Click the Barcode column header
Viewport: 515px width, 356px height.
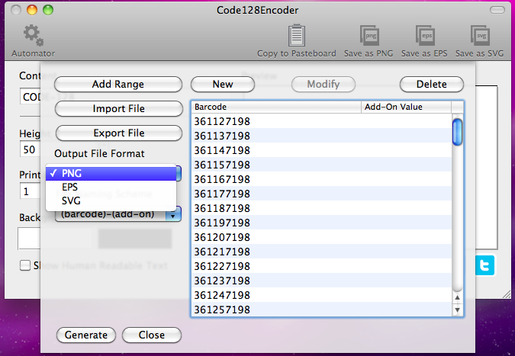(276, 107)
